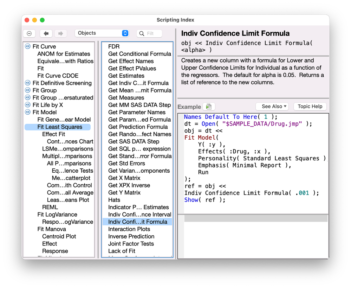
Task: Open the Objects category dropdown
Action: point(102,33)
